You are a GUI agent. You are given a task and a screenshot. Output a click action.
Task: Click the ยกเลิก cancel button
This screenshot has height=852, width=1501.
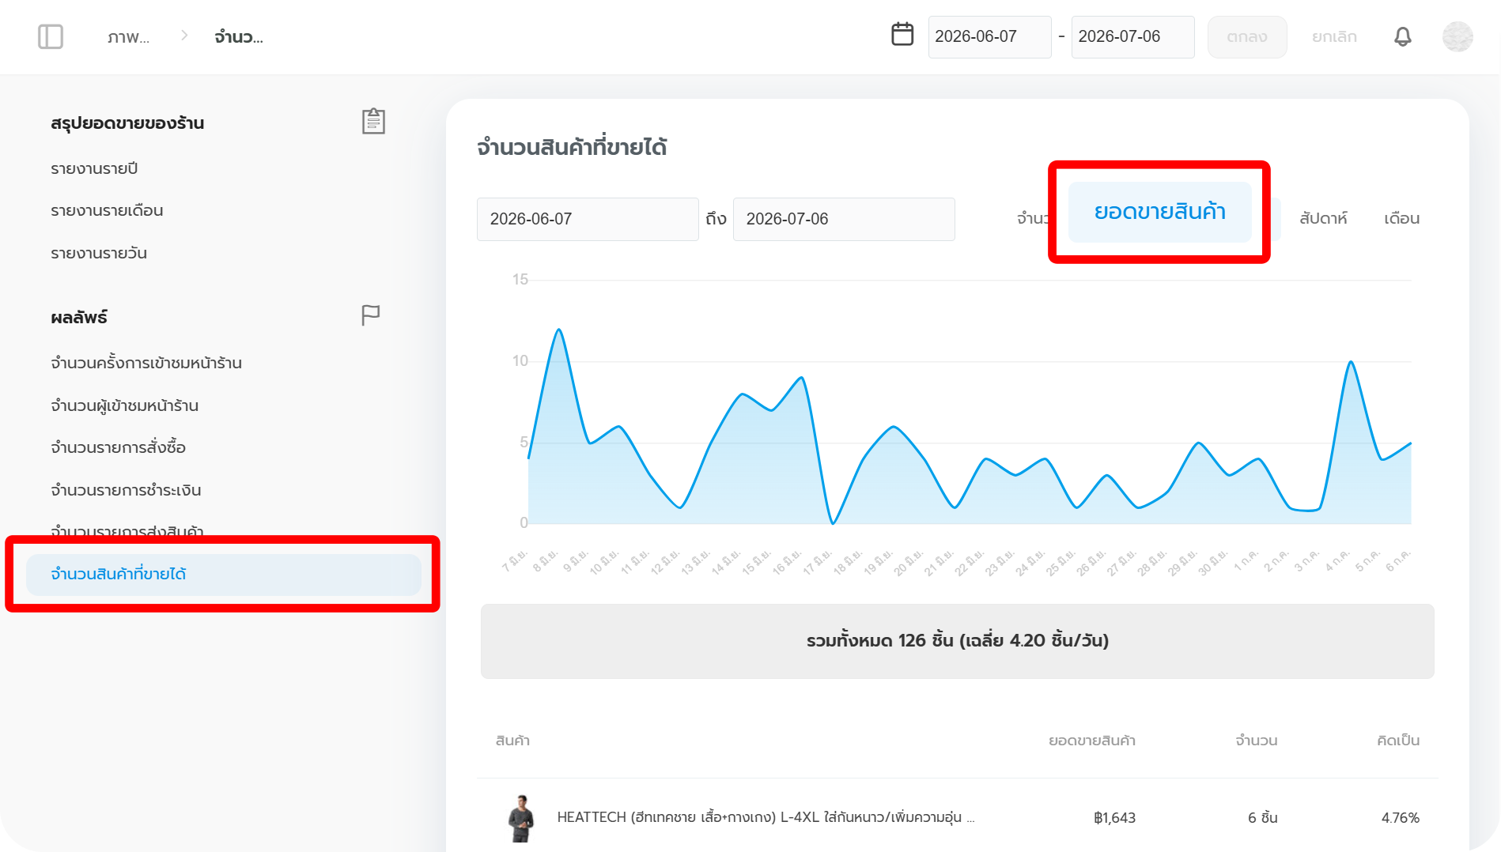point(1334,36)
